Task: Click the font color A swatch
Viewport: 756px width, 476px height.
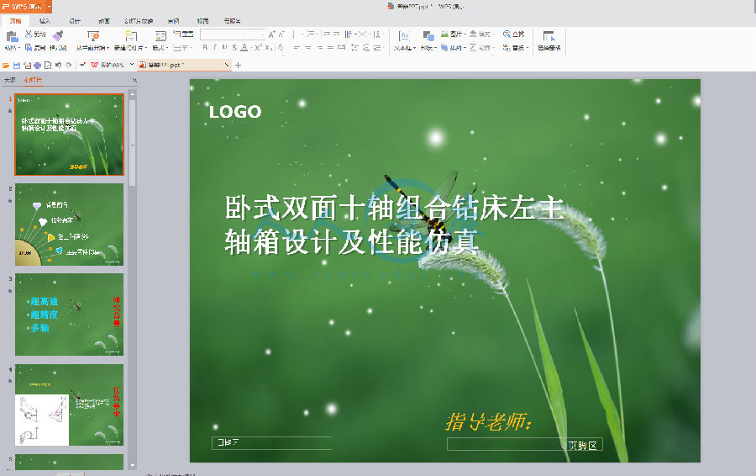Action: (244, 48)
